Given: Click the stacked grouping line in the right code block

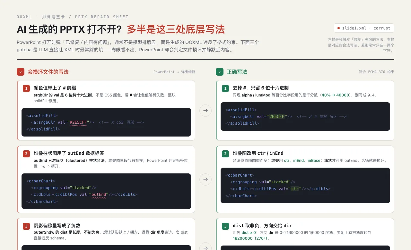Looking at the screenshot, I should [x=263, y=182].
